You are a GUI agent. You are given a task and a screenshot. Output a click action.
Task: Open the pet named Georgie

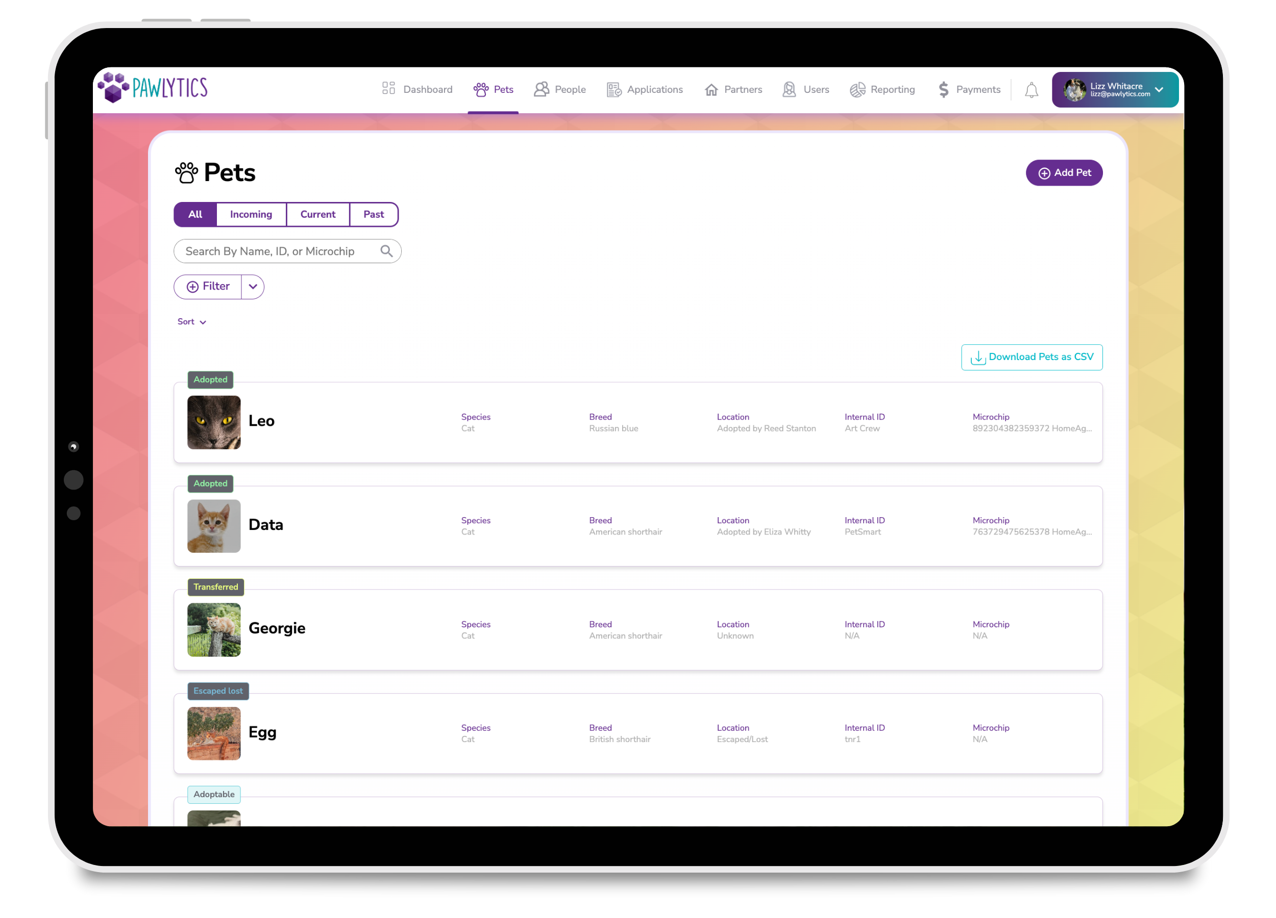[x=277, y=628]
